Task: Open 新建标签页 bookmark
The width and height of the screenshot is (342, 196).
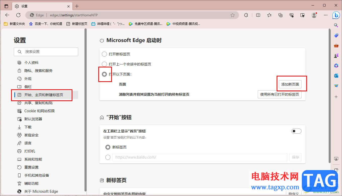Action: pyautogui.click(x=77, y=24)
